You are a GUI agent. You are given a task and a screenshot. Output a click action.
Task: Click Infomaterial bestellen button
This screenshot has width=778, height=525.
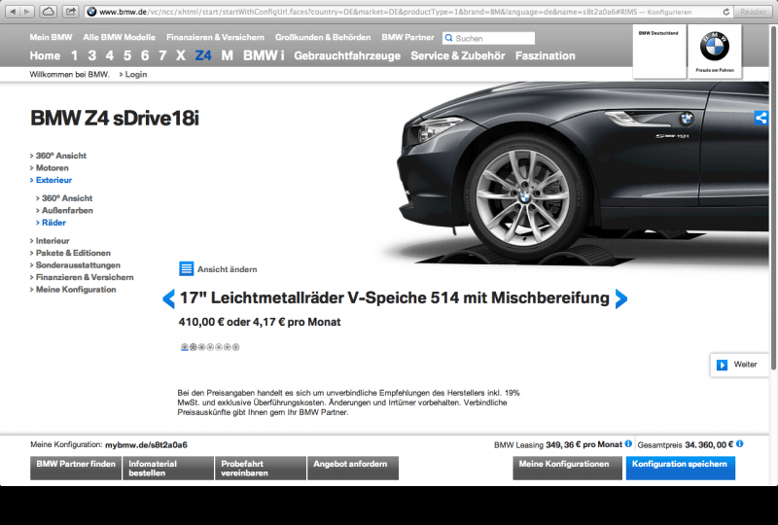168,468
